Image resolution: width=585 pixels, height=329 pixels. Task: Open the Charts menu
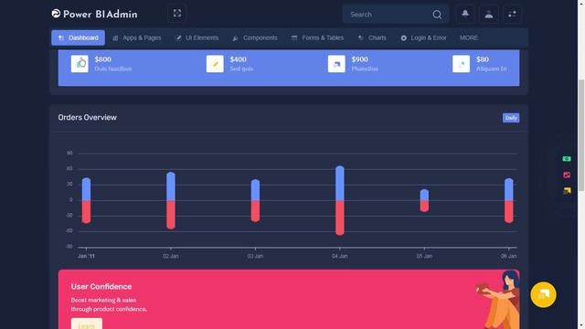click(372, 37)
